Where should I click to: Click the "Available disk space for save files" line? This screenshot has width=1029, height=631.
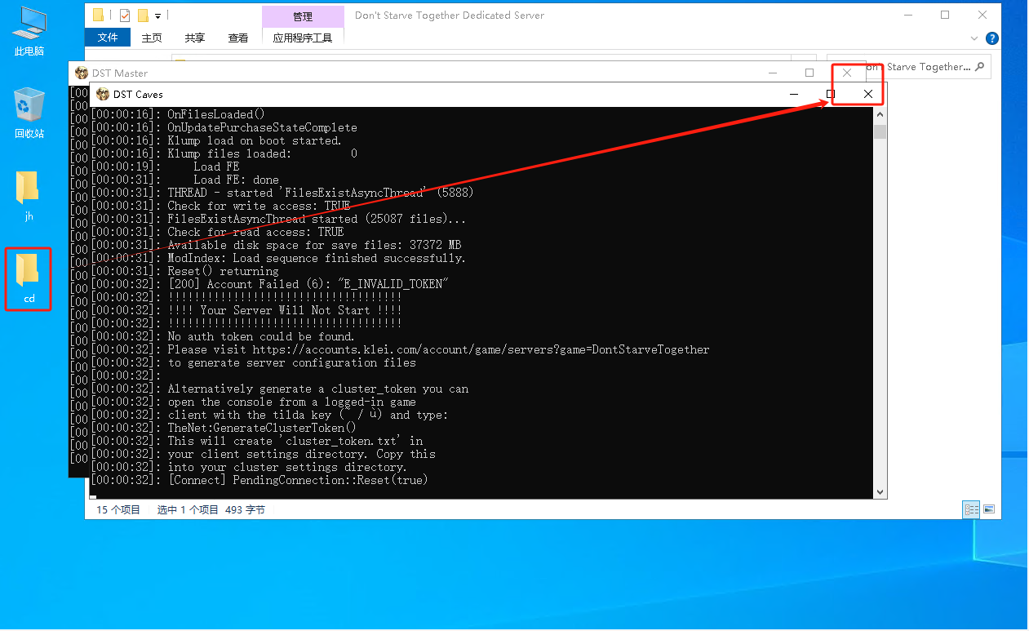pyautogui.click(x=276, y=245)
